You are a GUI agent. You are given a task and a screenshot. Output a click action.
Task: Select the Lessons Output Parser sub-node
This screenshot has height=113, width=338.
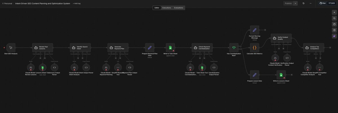[54, 67]
